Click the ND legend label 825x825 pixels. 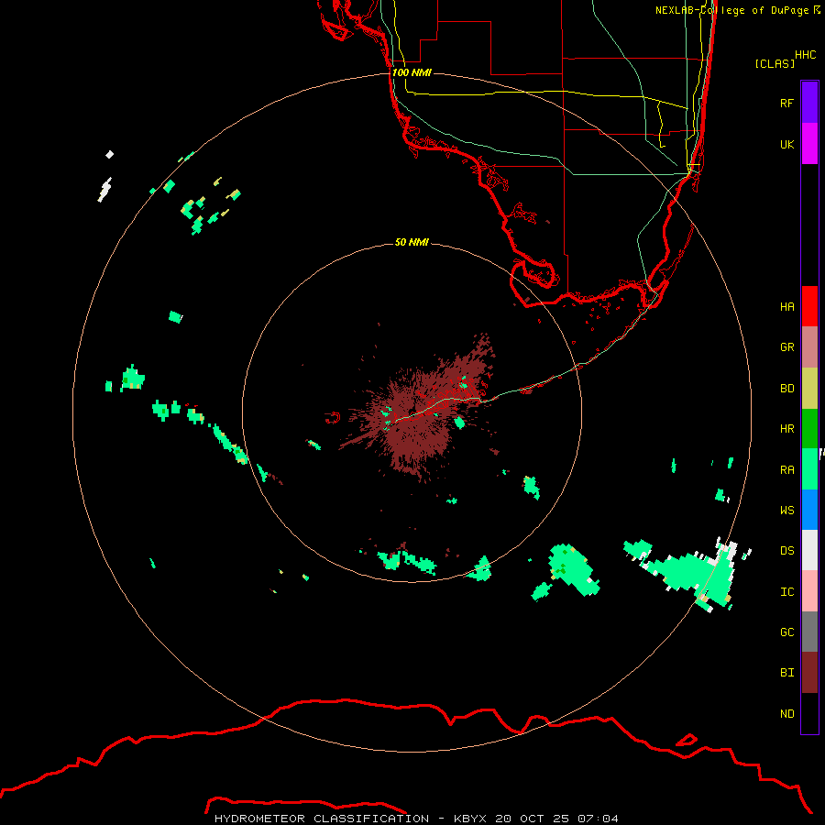(786, 714)
